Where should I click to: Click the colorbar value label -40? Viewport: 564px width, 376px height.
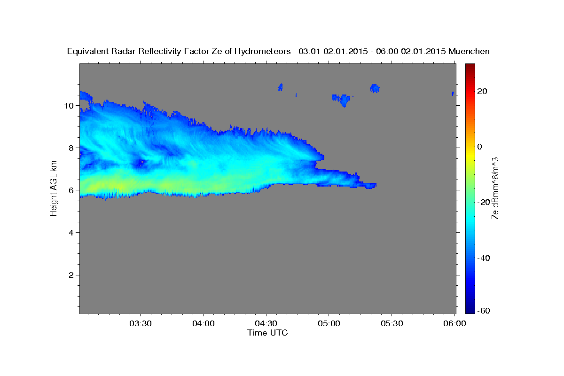pos(483,258)
